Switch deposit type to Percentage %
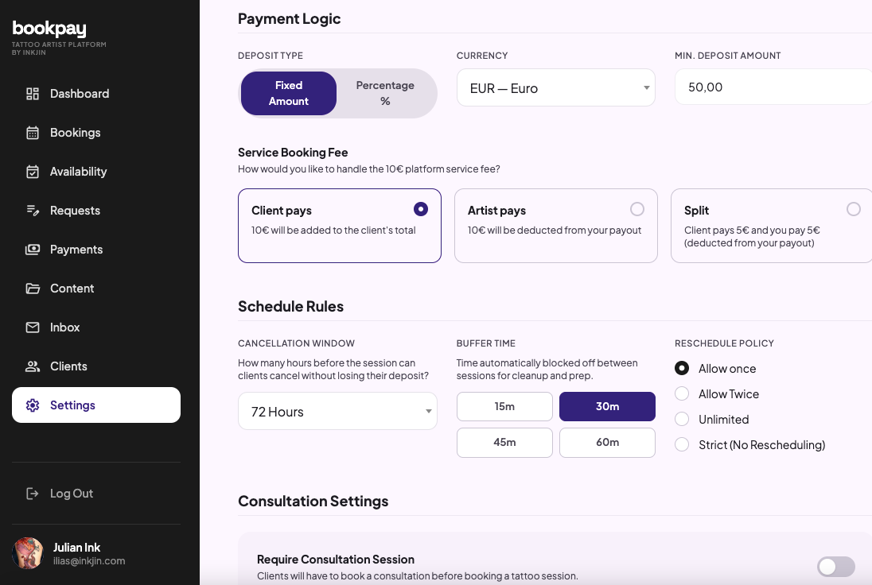Viewport: 872px width, 585px height. (385, 93)
